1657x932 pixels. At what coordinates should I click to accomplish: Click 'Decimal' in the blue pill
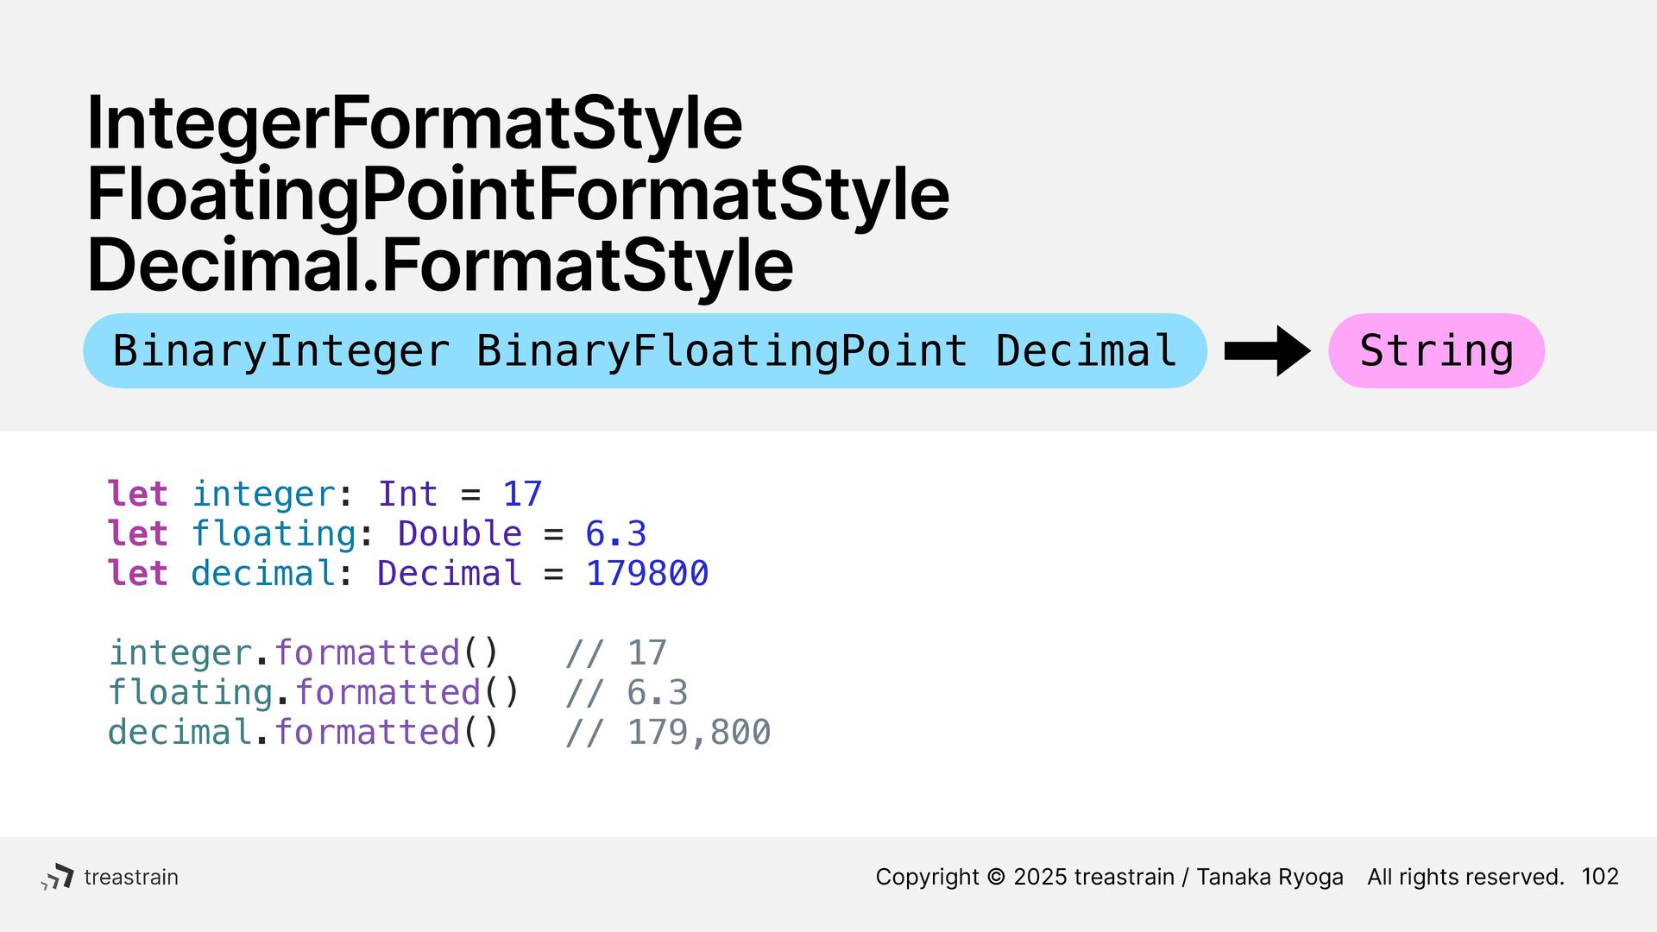pyautogui.click(x=1087, y=351)
